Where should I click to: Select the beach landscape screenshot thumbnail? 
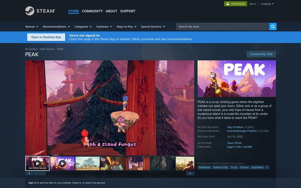(88, 163)
